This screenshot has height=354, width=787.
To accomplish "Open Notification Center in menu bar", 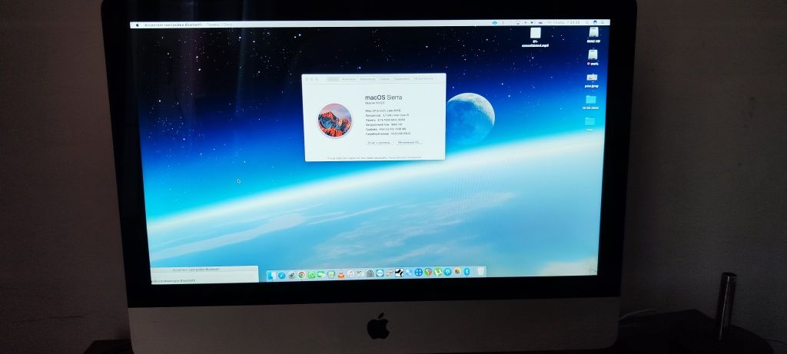I will tap(603, 22).
